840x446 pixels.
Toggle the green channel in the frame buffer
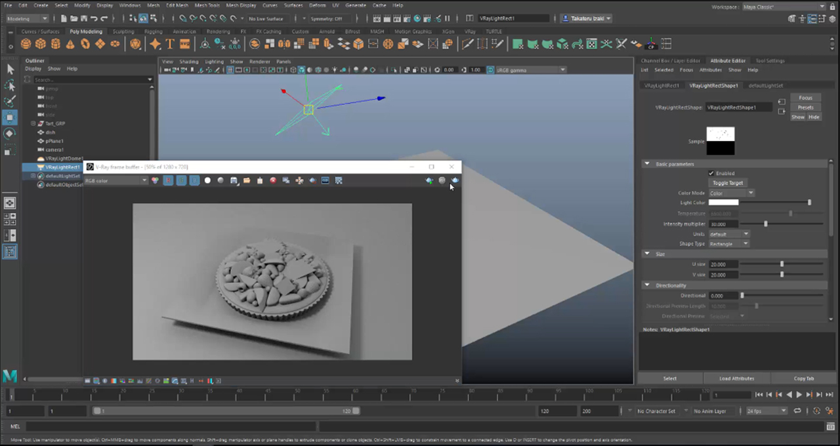tap(181, 180)
